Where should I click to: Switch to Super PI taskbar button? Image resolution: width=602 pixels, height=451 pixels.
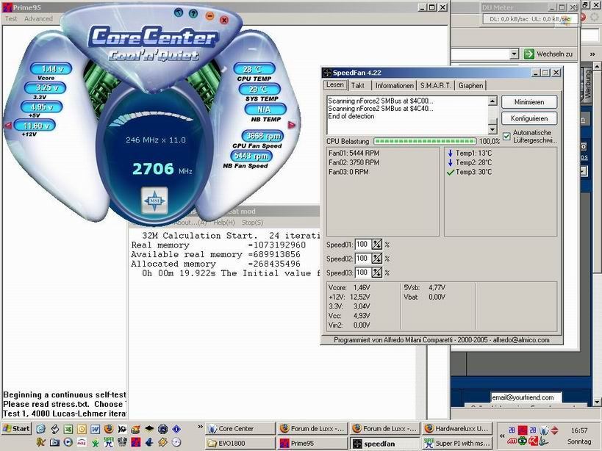pos(457,444)
